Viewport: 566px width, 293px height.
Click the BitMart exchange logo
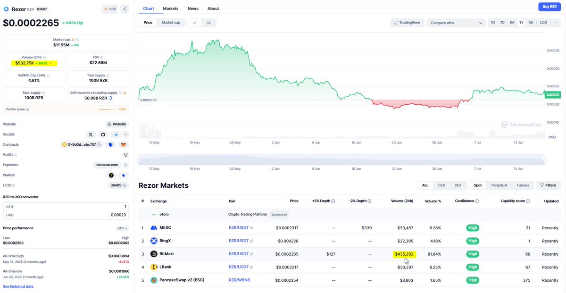coord(153,254)
